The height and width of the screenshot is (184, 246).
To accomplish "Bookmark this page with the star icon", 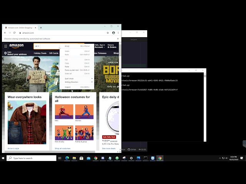I will coord(108,33).
